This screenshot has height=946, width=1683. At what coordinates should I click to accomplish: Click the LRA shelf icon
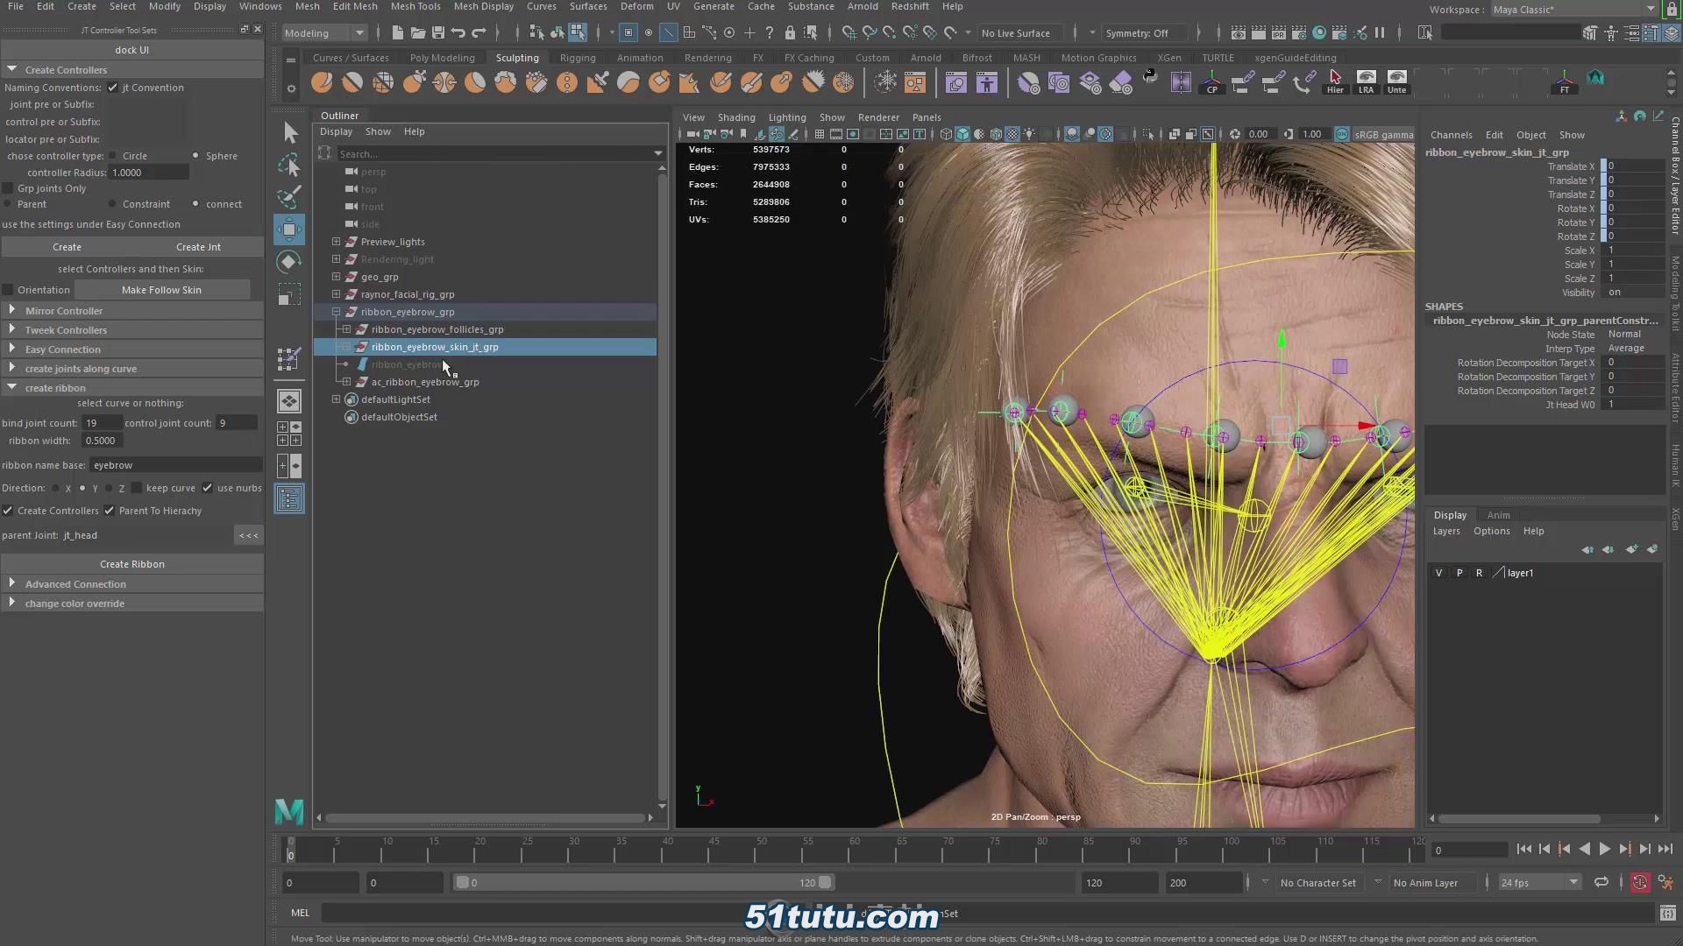(x=1366, y=82)
